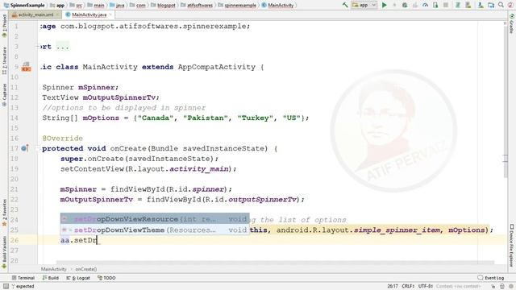The image size is (516, 290).
Task: Open the Logcat tool window
Action: click(78, 278)
